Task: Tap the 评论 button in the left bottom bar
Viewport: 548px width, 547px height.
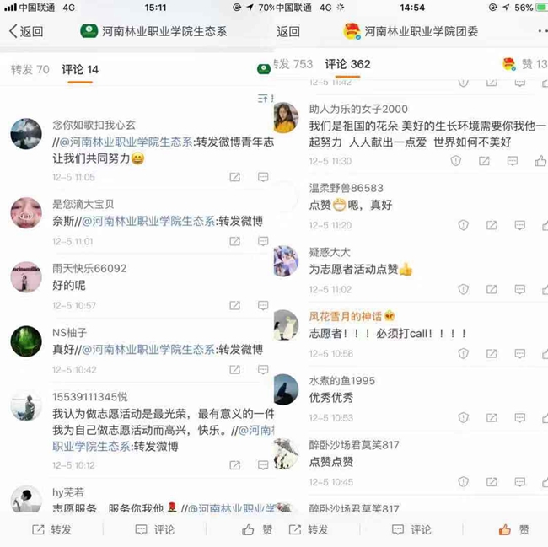Action: (x=155, y=529)
